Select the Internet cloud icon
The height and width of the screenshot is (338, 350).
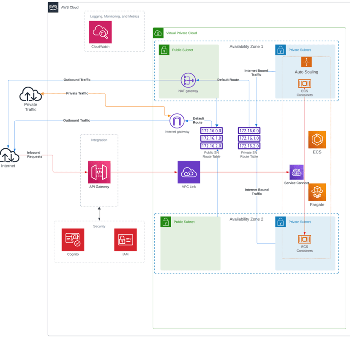(8, 155)
